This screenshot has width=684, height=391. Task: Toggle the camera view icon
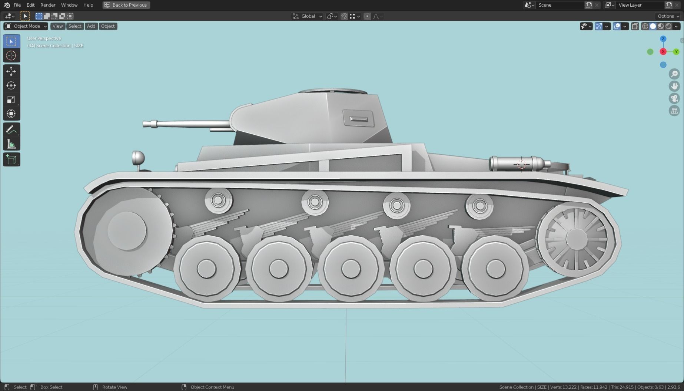pyautogui.click(x=674, y=98)
